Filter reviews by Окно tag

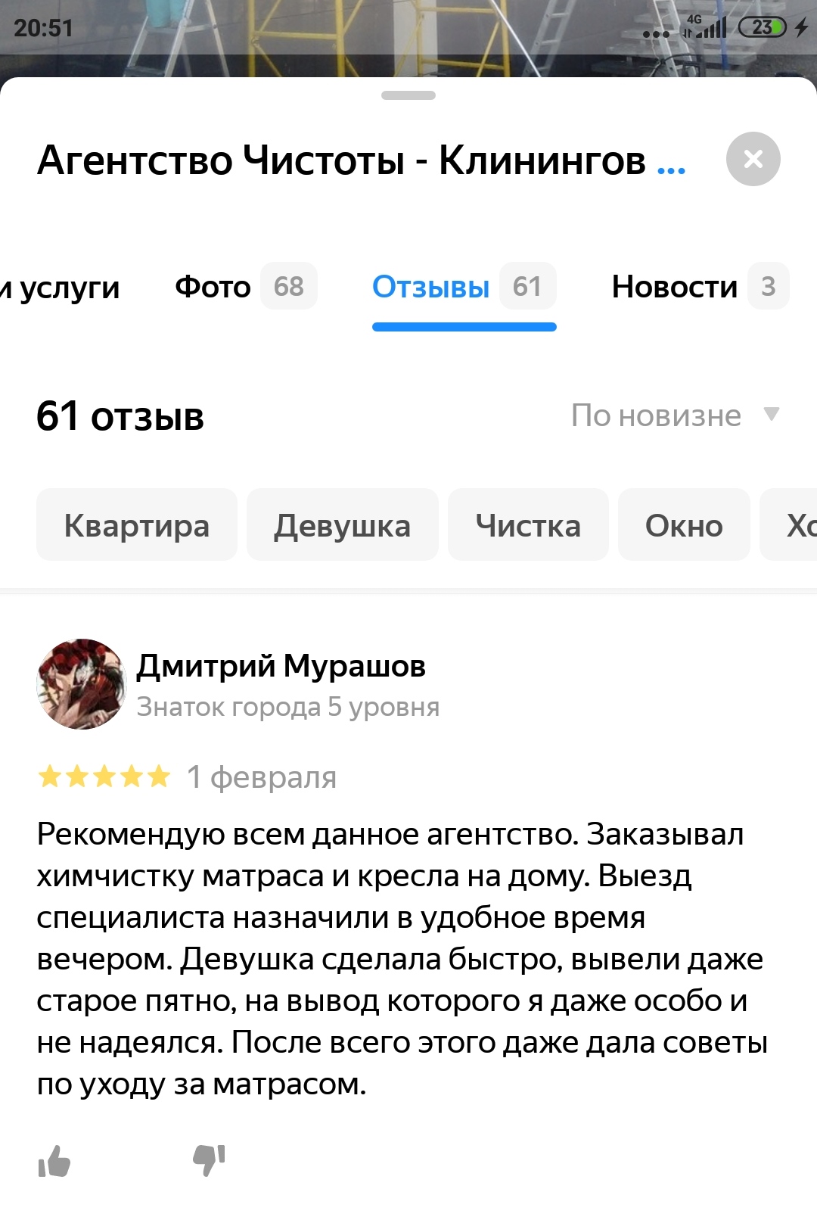point(684,524)
